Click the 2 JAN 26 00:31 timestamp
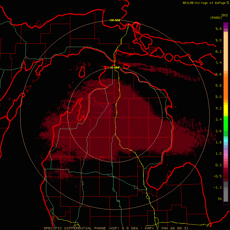Image resolution: width=230 pixels, height=230 pixels. [x=173, y=228]
